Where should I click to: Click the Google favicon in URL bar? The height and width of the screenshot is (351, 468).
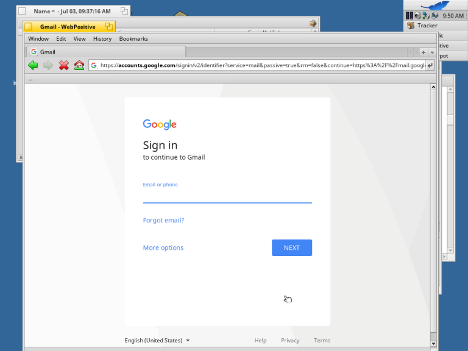click(94, 65)
